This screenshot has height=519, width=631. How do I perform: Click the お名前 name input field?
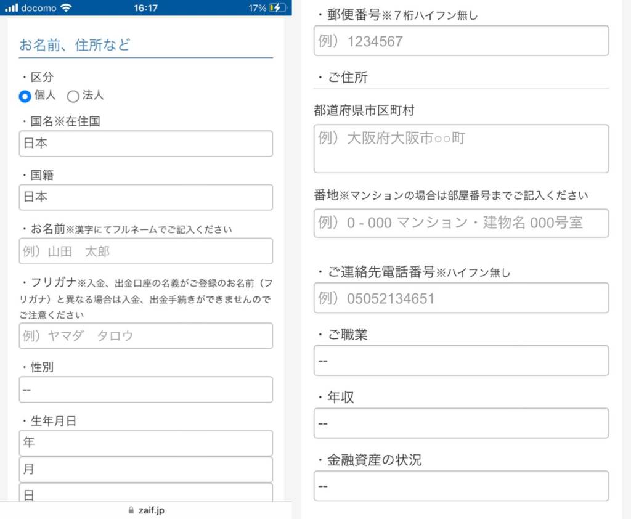coord(145,251)
